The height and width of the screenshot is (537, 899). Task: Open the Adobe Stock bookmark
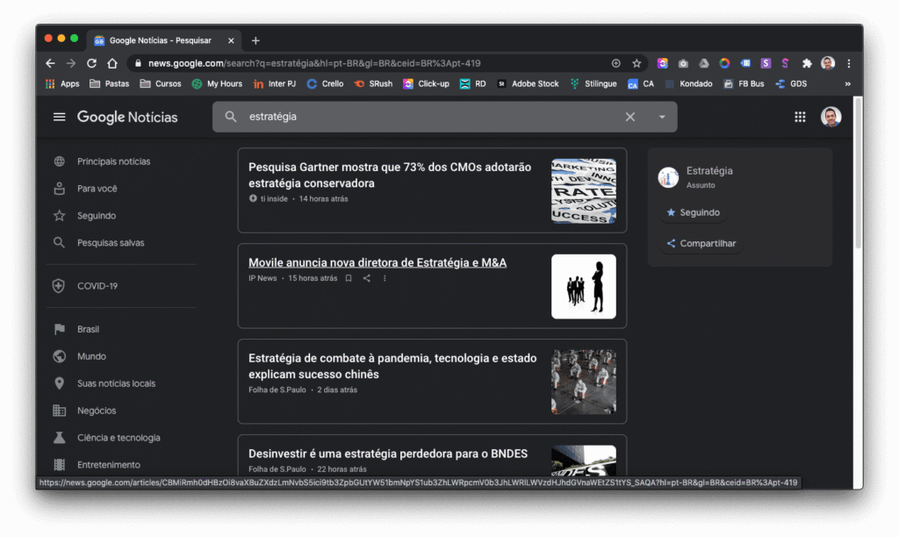click(x=528, y=83)
